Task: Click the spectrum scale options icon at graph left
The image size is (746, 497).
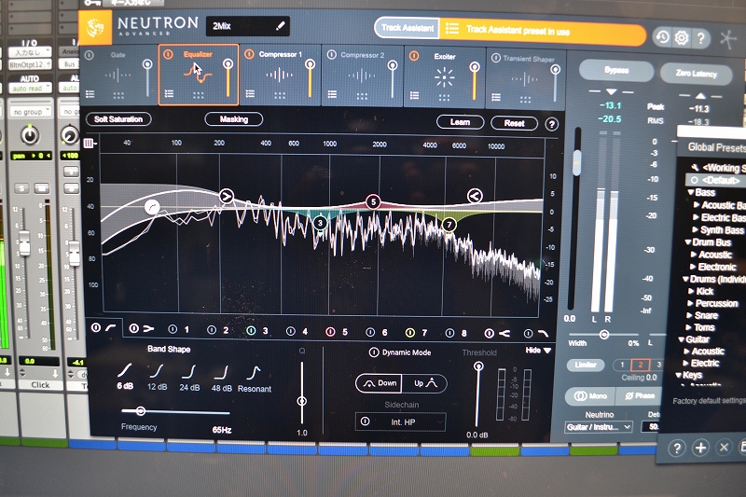Action: [x=89, y=144]
